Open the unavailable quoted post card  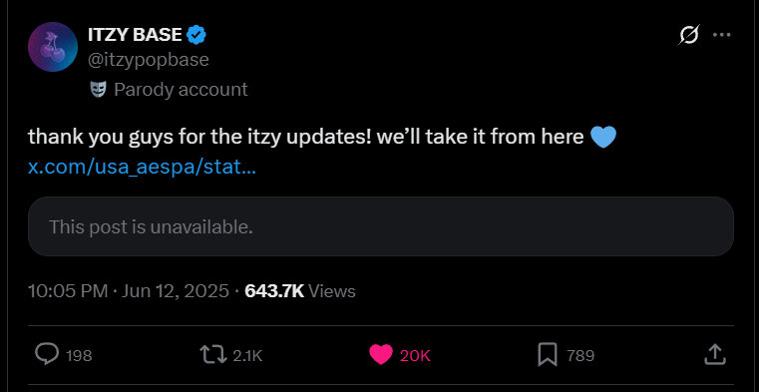pos(381,226)
